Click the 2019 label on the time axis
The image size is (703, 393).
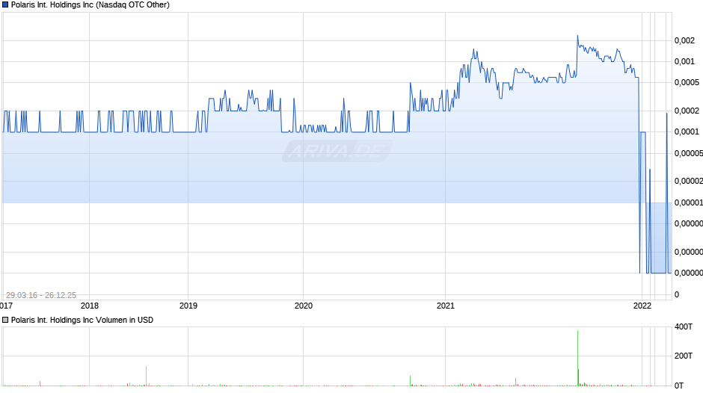click(x=188, y=306)
